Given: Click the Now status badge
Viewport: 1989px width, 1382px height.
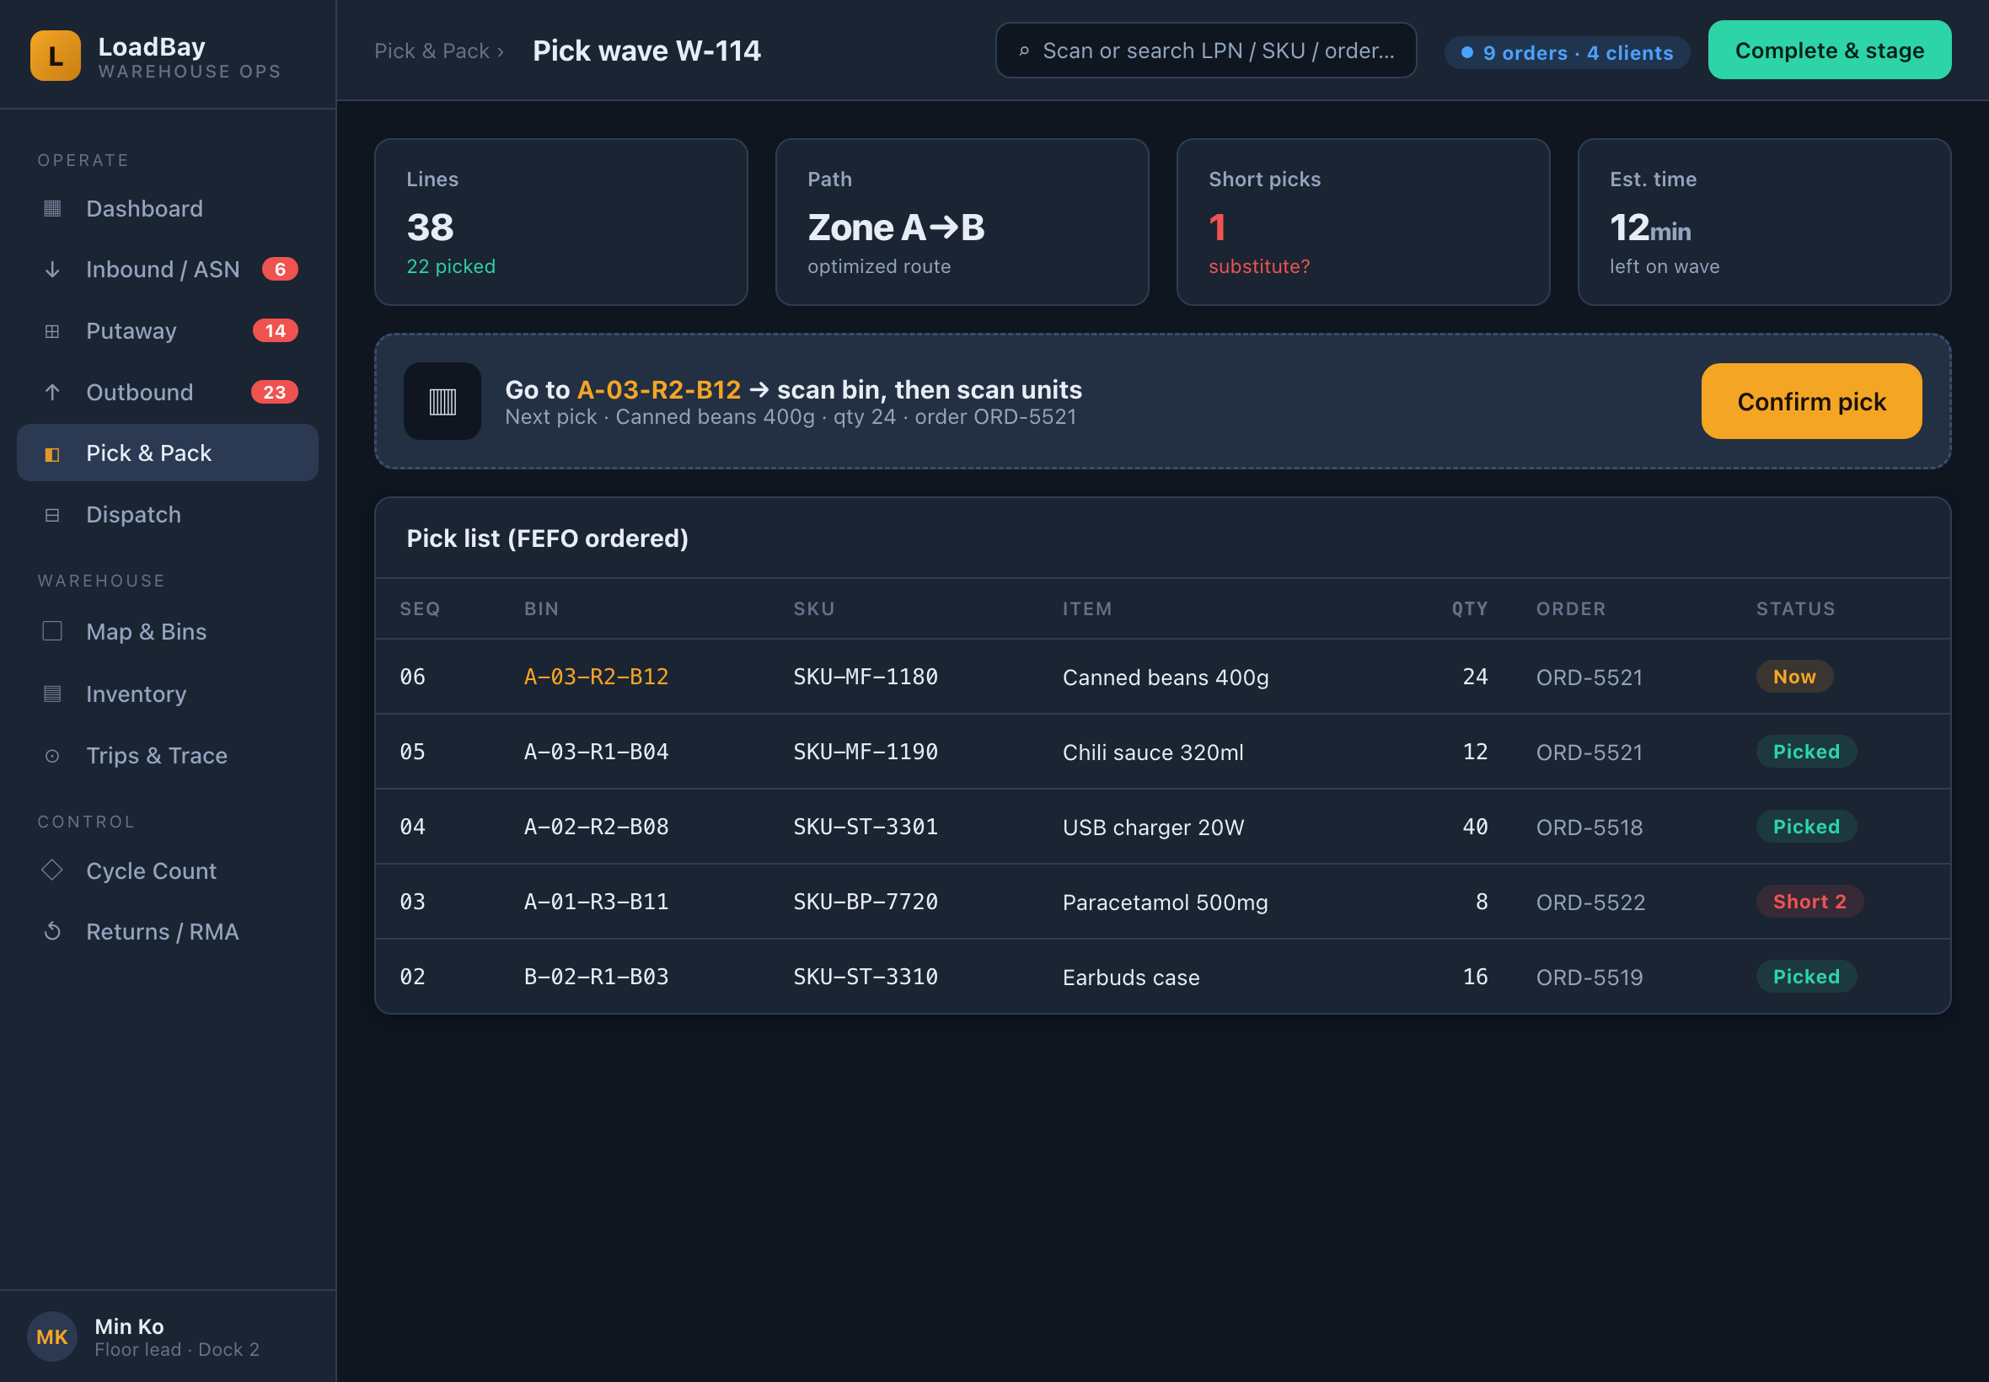Looking at the screenshot, I should click(x=1794, y=677).
